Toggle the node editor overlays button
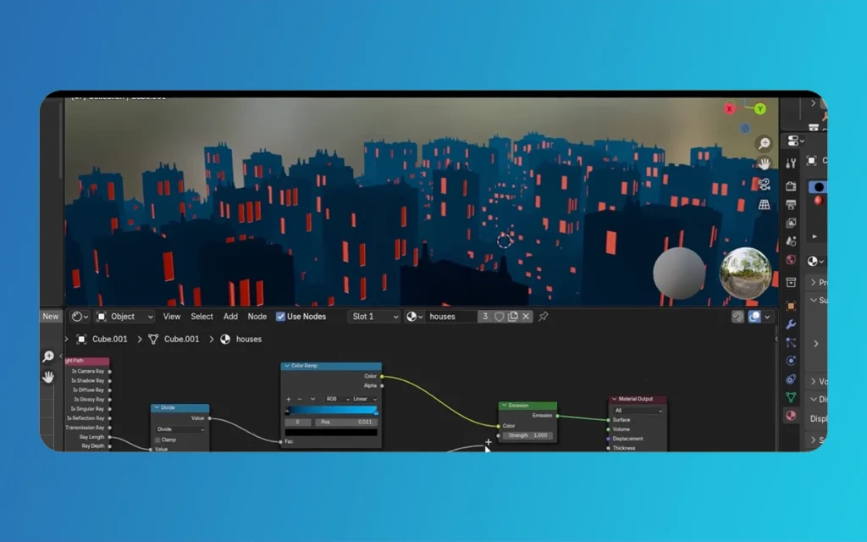The image size is (867, 542). [754, 317]
